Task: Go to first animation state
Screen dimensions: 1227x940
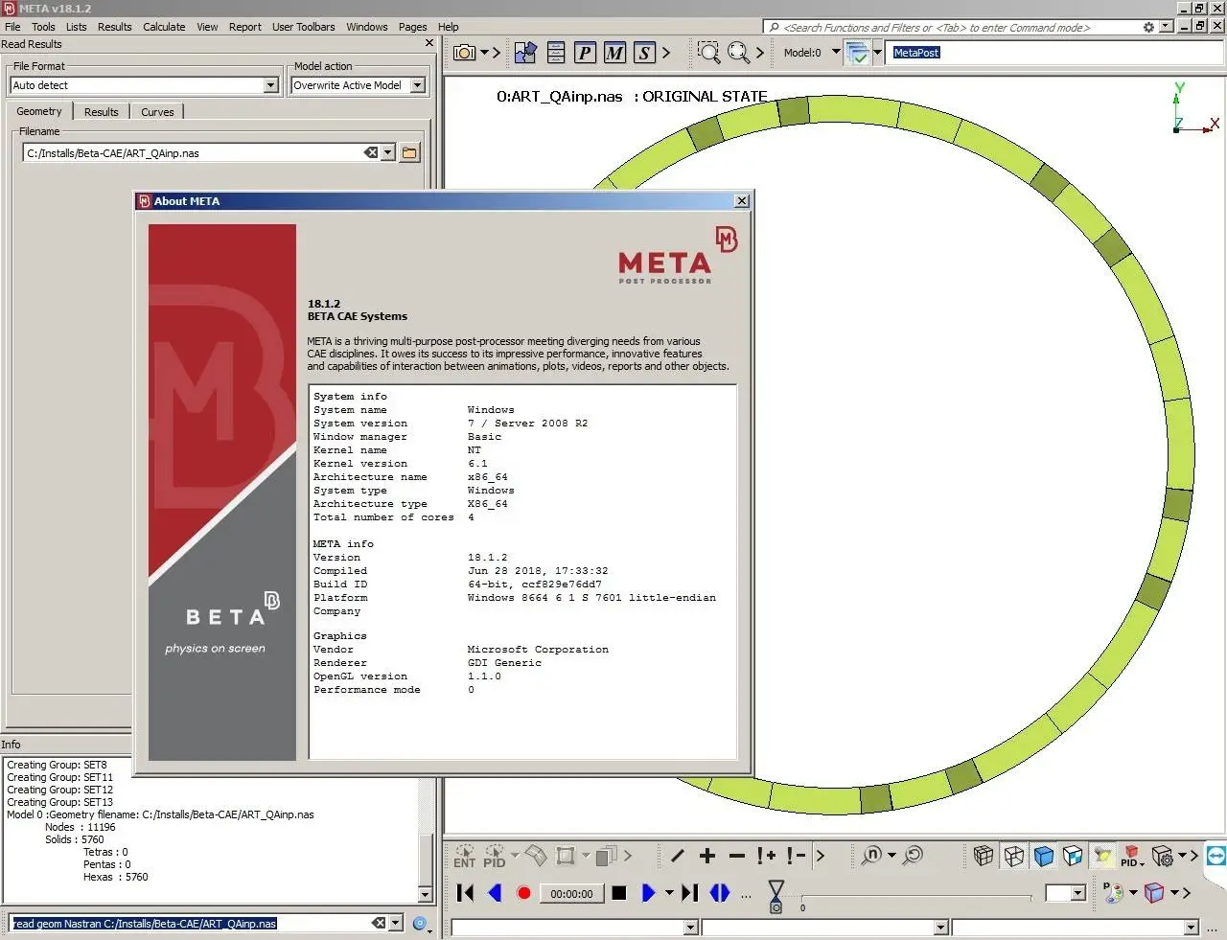Action: pyautogui.click(x=466, y=893)
